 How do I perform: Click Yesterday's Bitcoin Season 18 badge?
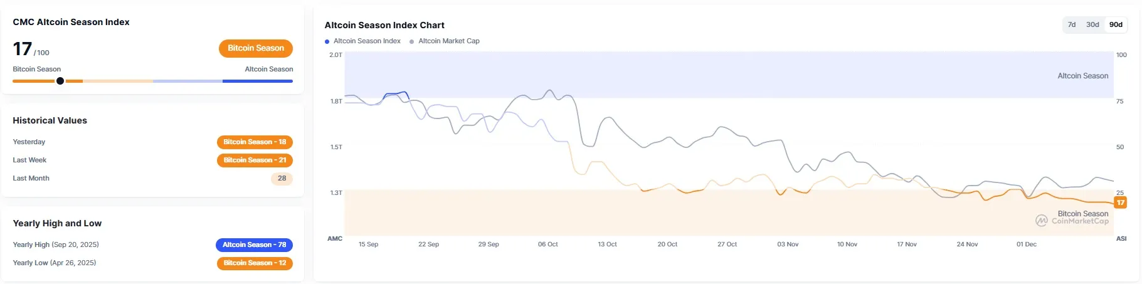(x=255, y=142)
